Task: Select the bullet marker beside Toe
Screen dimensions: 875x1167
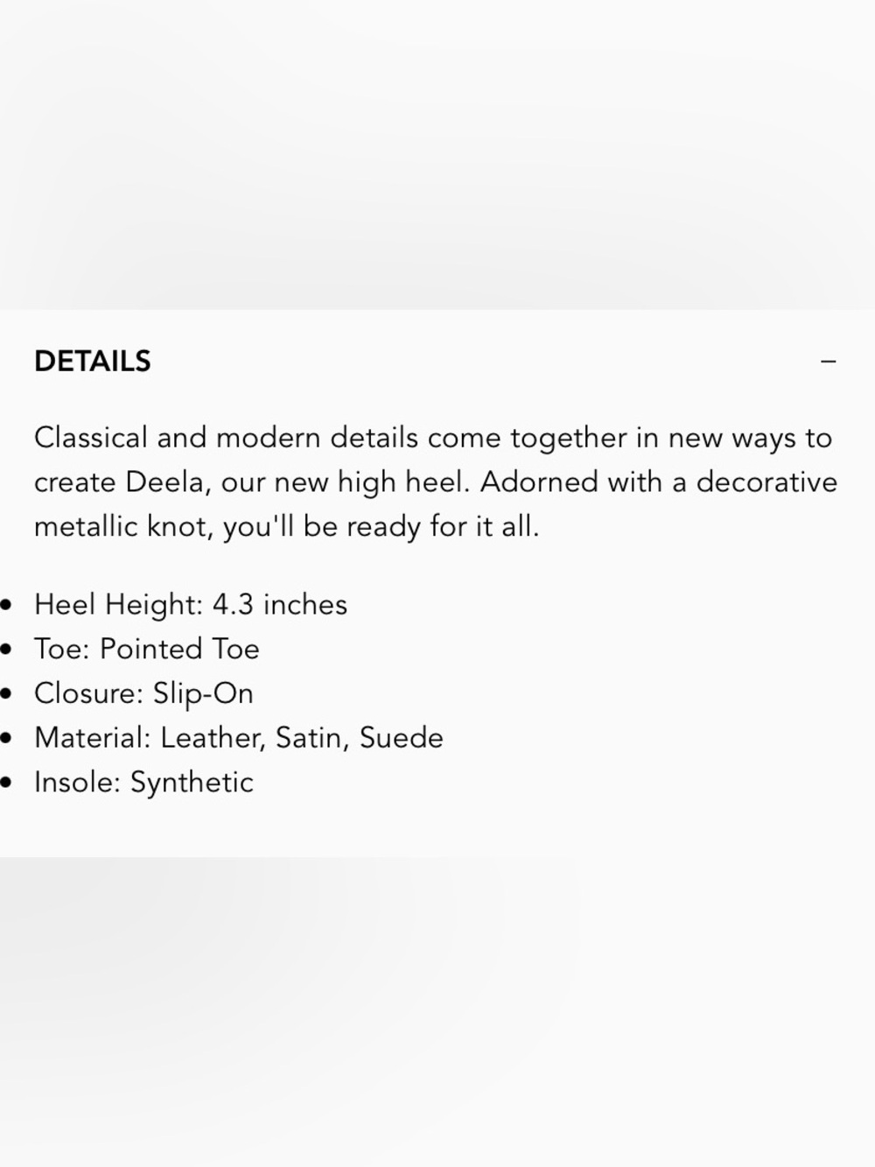Action: 6,650
